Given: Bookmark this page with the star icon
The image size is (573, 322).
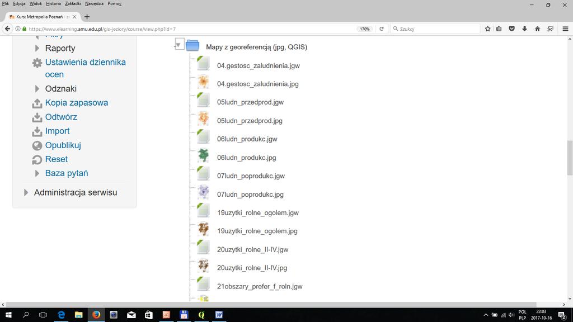Looking at the screenshot, I should coord(487,29).
